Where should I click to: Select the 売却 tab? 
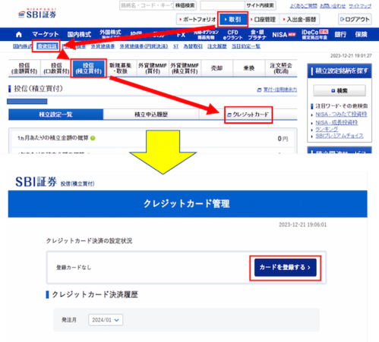click(216, 68)
